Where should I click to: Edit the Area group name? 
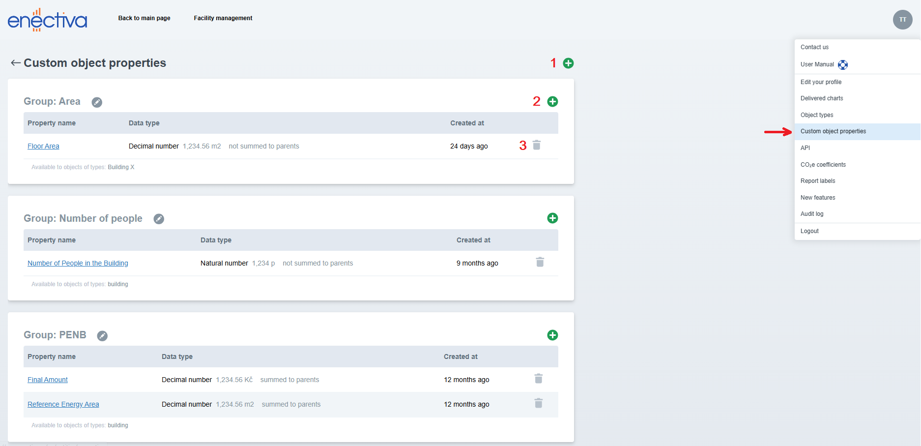click(97, 102)
